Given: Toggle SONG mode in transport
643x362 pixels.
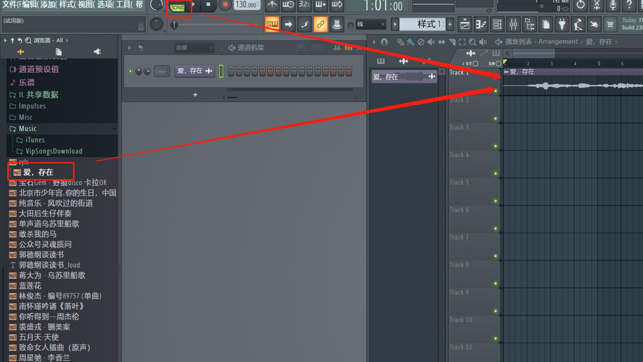Looking at the screenshot, I should [178, 7].
